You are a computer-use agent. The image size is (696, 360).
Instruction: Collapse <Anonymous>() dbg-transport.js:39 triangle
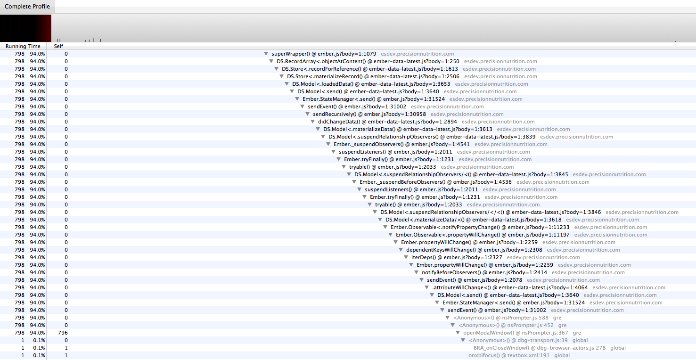(463, 340)
